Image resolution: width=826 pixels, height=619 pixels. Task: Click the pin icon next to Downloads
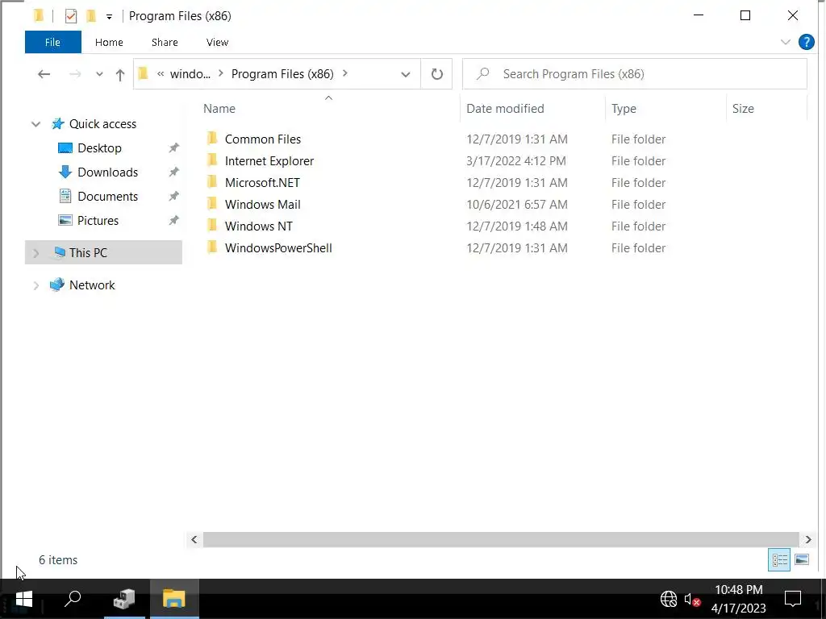coord(173,172)
